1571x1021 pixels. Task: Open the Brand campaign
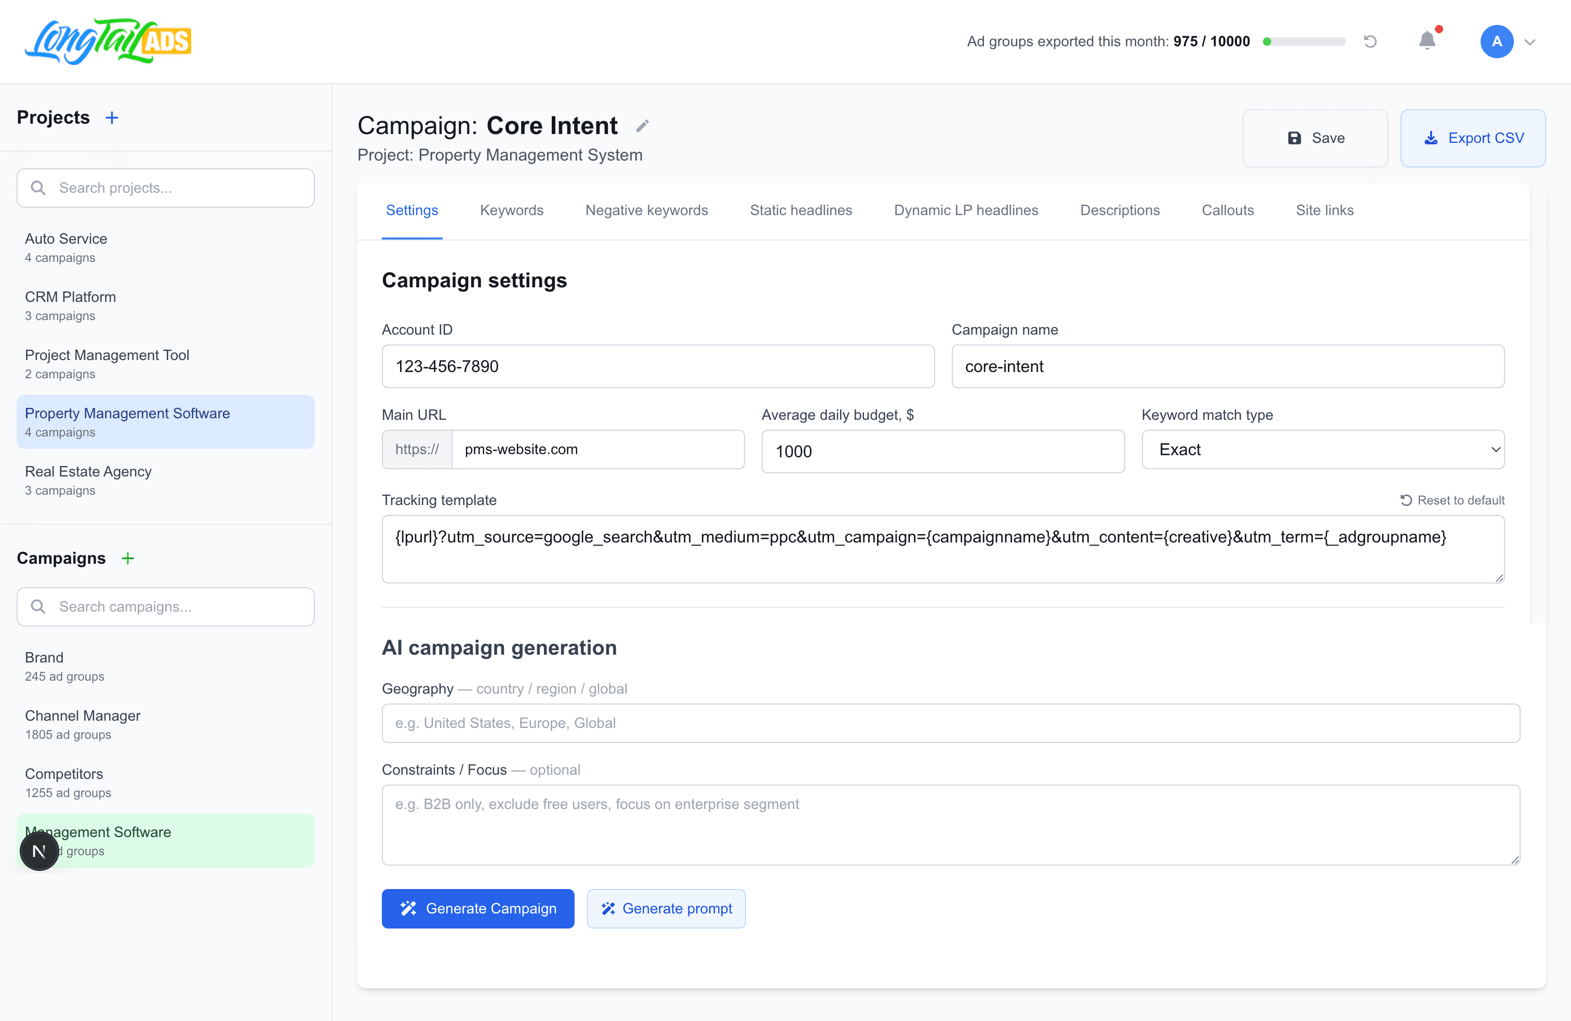tap(165, 666)
